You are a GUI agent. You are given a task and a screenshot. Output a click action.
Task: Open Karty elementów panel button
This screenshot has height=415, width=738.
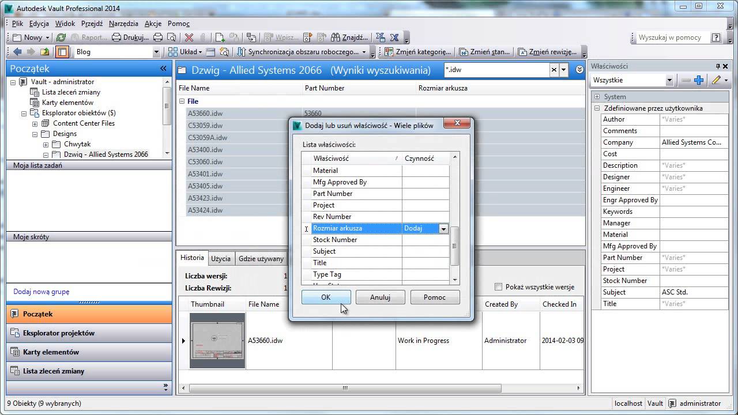89,352
